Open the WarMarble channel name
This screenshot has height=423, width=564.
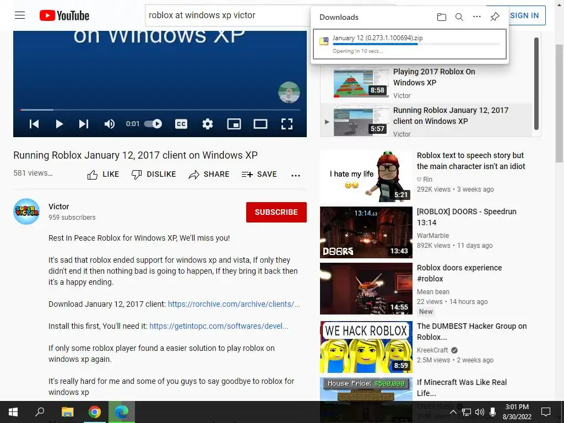click(x=433, y=236)
